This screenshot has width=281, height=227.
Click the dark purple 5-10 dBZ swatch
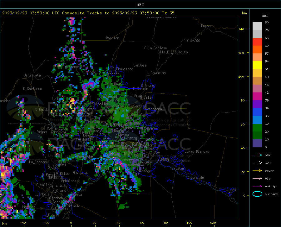[x=257, y=143]
